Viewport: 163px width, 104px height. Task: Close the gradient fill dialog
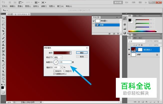click(x=87, y=48)
